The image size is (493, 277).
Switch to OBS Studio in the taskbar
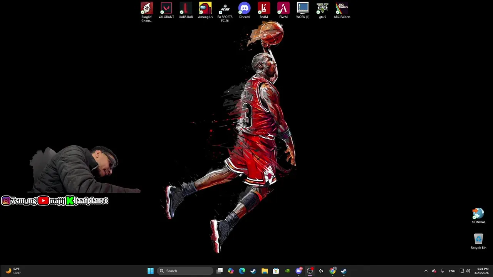coord(310,271)
